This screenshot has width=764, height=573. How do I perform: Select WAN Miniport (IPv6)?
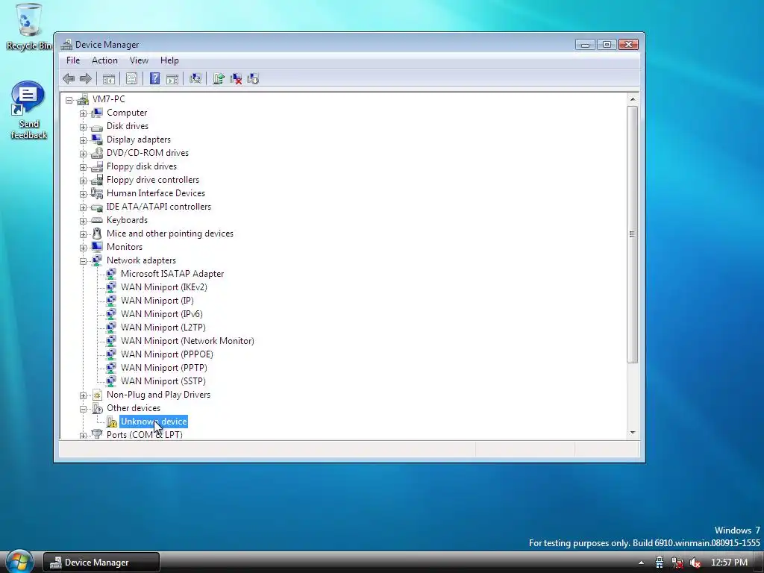[162, 314]
